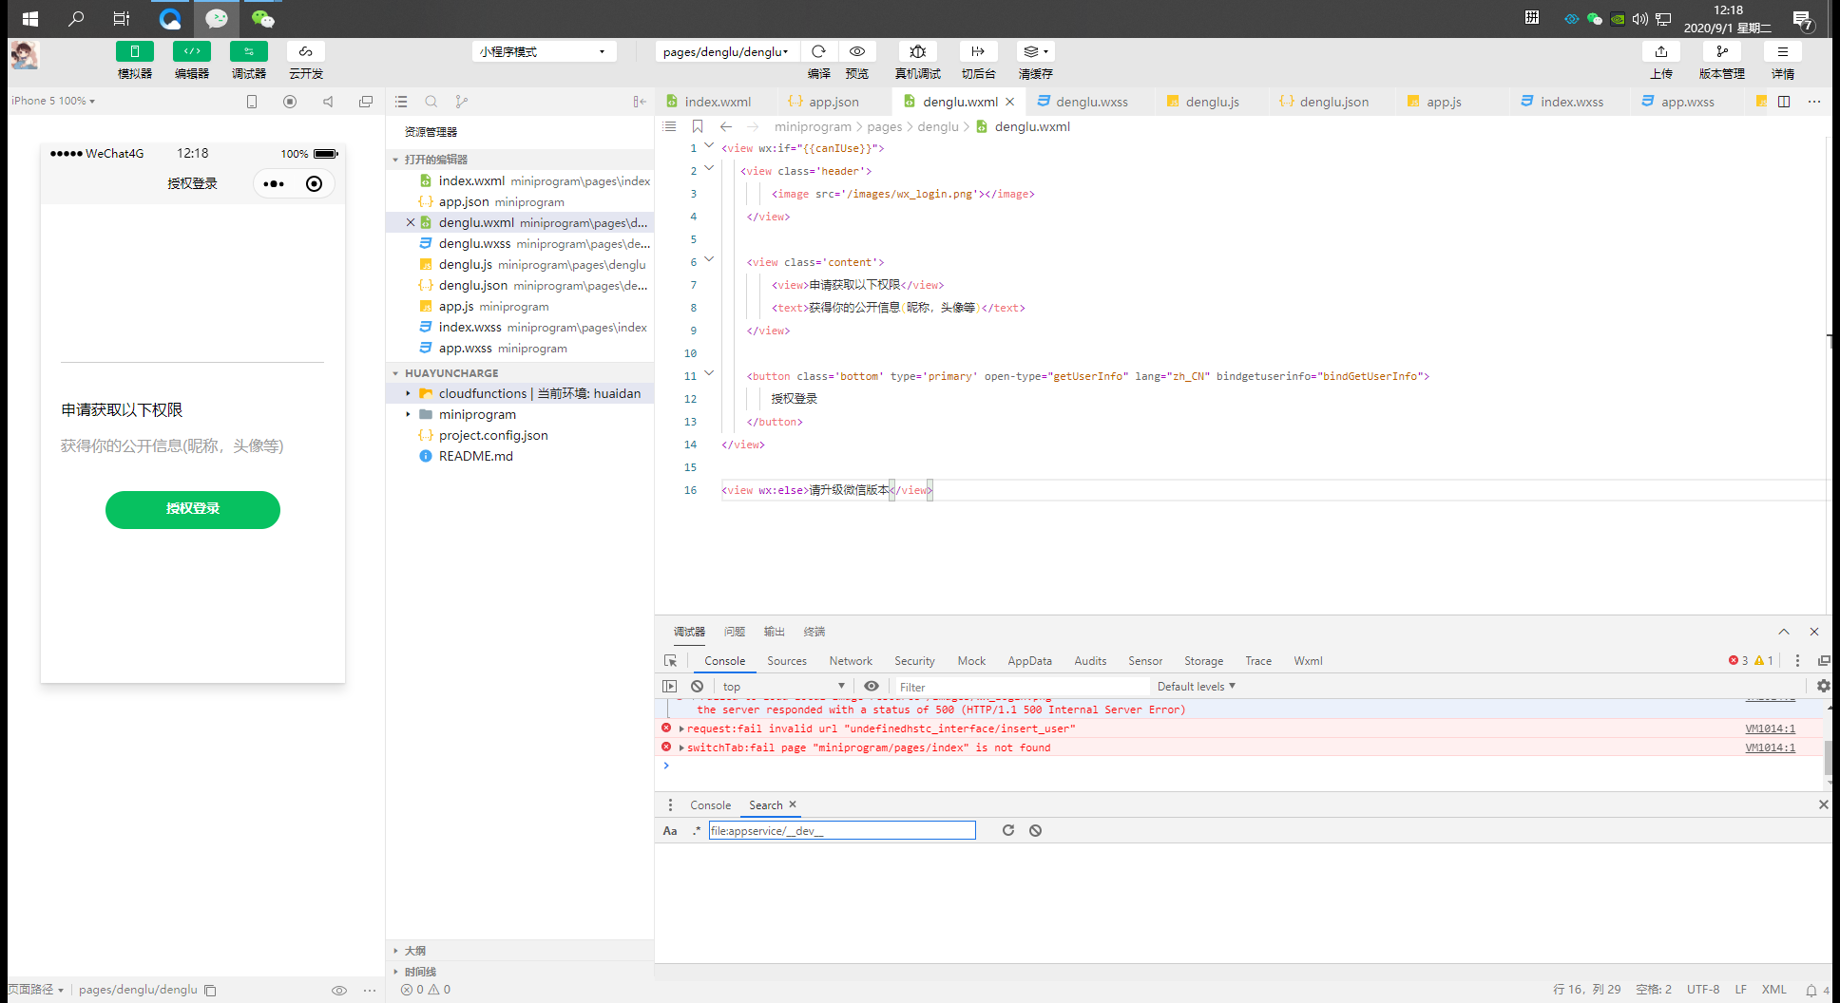The image size is (1840, 1003).
Task: Close denglu.wxml in open editors list
Action: 411,222
